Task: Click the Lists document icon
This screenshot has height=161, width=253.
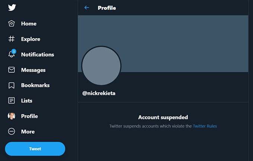Action: pyautogui.click(x=12, y=101)
